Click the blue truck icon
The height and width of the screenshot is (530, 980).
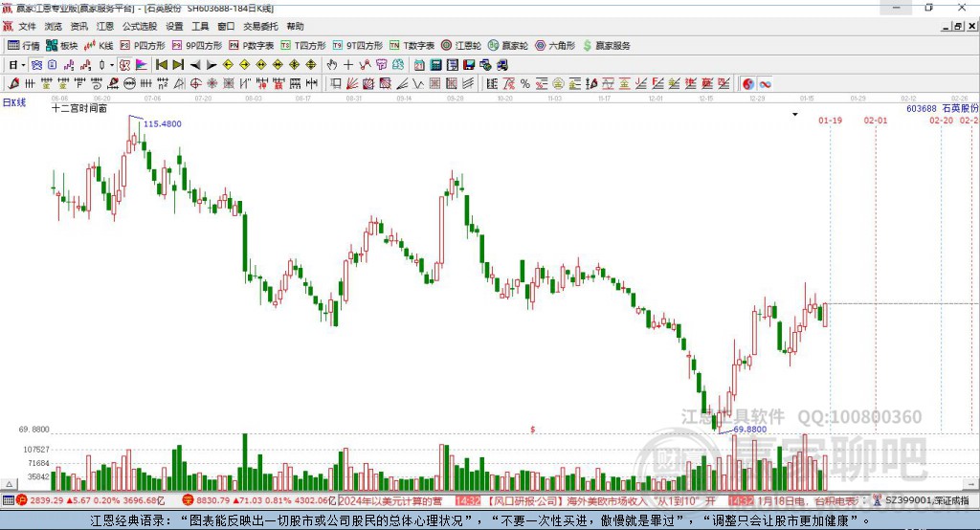pyautogui.click(x=501, y=65)
